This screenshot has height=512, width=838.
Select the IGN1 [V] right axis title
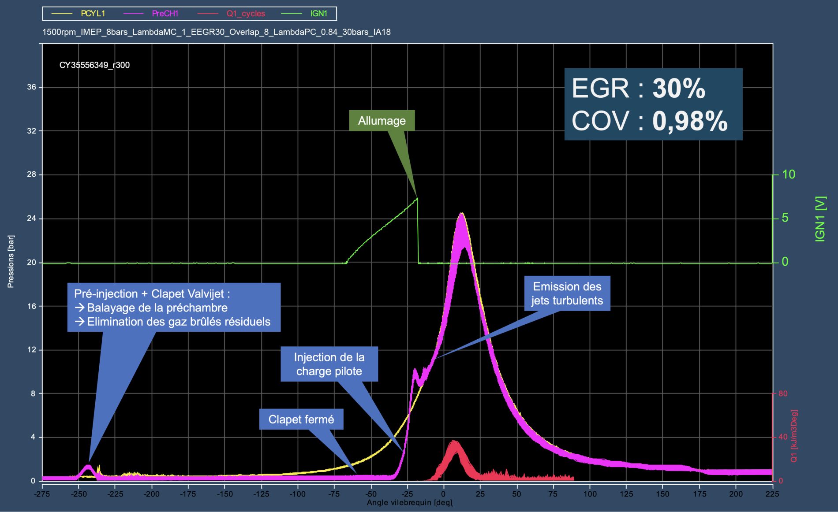coord(820,219)
